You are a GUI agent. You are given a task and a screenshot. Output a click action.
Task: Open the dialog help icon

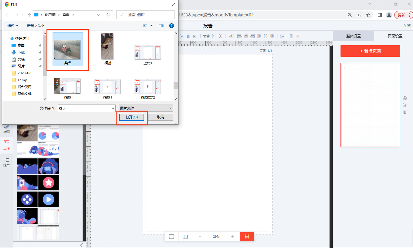tap(172, 26)
